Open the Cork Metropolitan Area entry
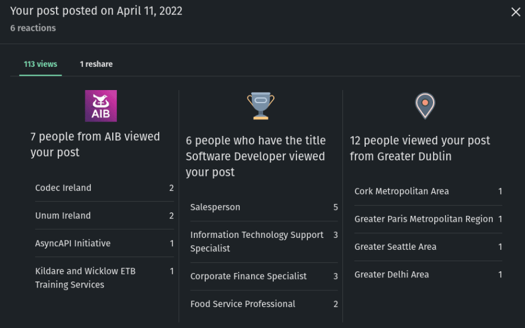 pyautogui.click(x=428, y=191)
